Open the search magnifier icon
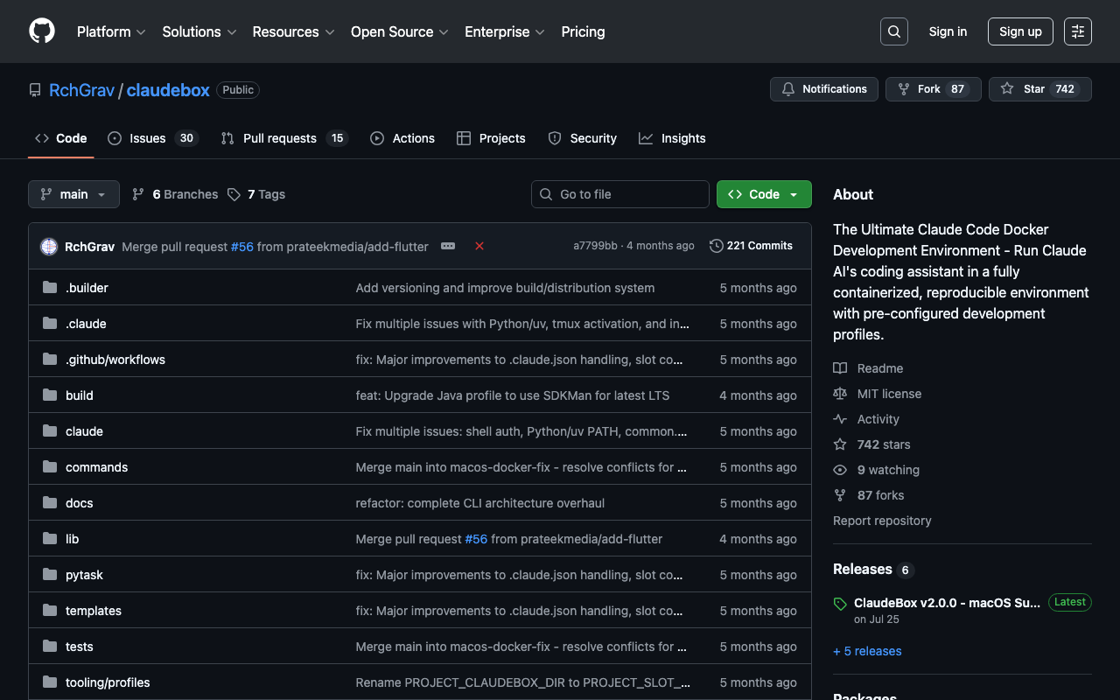The image size is (1120, 700). click(894, 31)
